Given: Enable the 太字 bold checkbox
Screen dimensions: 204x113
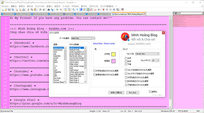Looking at the screenshot, I should tap(126, 58).
